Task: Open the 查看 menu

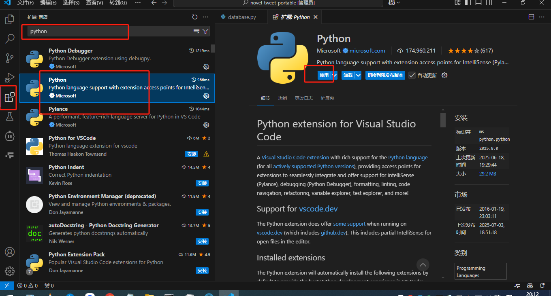Action: click(x=94, y=3)
